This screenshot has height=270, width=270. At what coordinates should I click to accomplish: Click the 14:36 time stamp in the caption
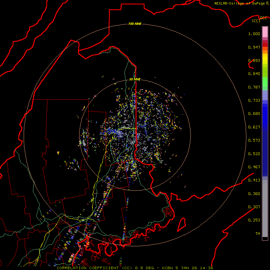(206, 268)
